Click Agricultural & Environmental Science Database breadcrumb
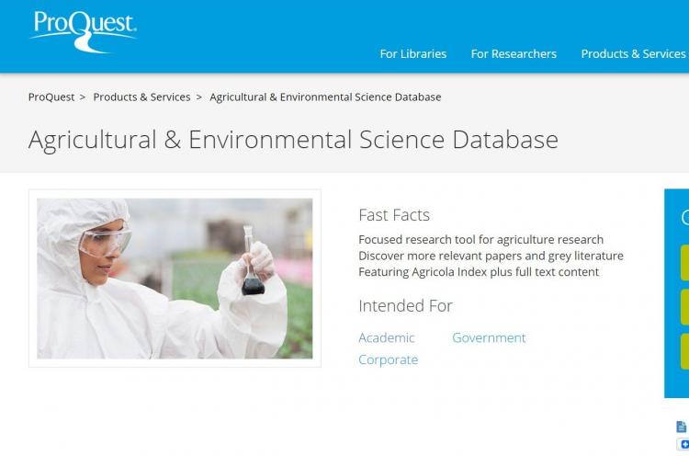Image resolution: width=689 pixels, height=456 pixels. 325,97
